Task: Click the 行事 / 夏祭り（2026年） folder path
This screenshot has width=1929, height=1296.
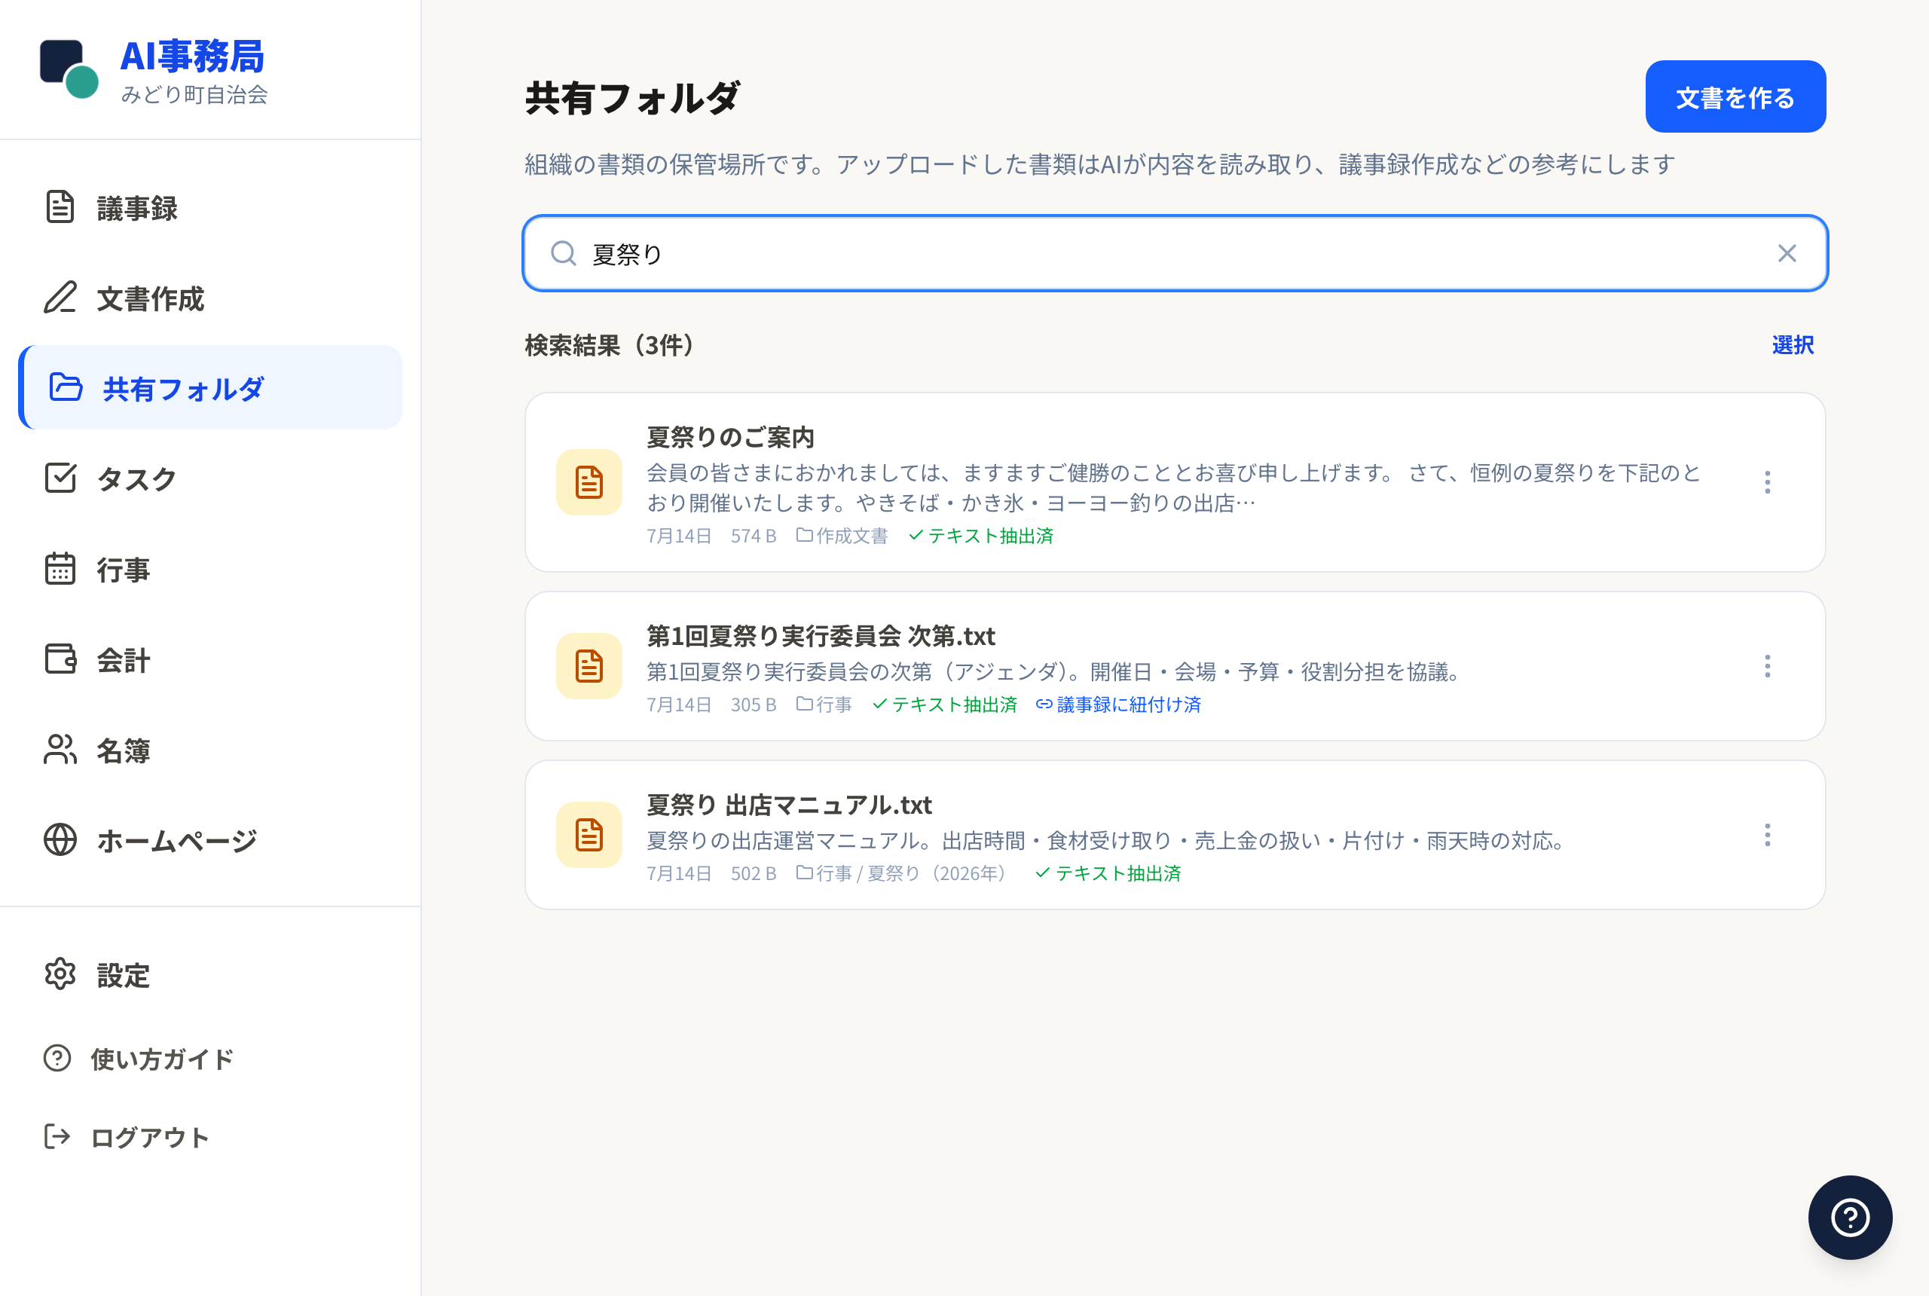Action: 903,873
